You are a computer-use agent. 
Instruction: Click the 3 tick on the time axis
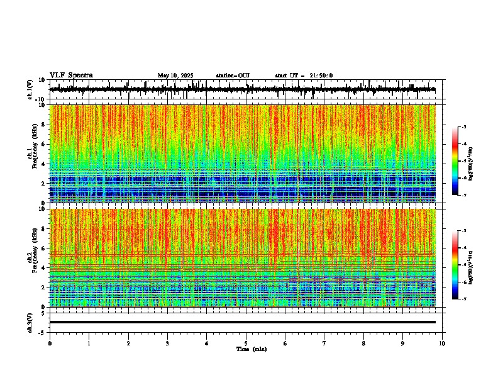pos(167,343)
